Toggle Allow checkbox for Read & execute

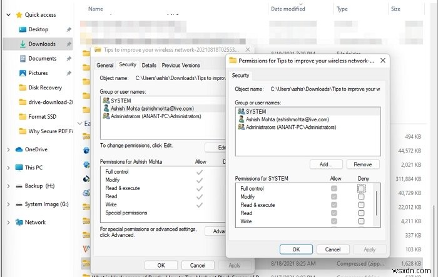tap(334, 205)
